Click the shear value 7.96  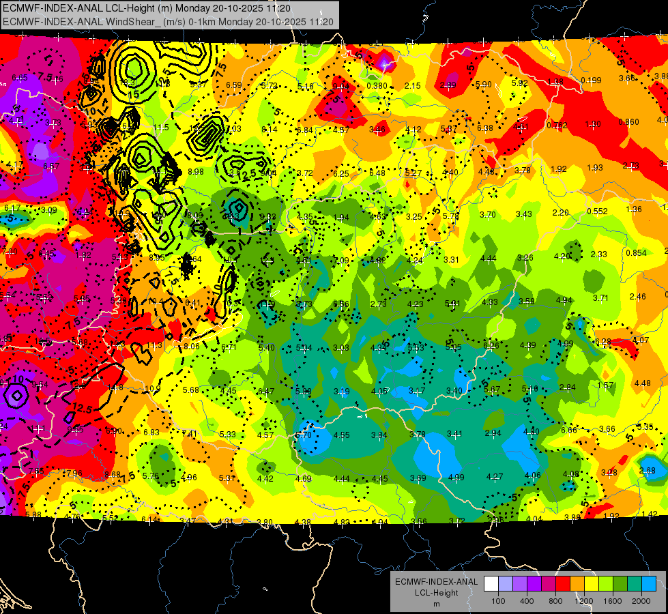coord(74,473)
